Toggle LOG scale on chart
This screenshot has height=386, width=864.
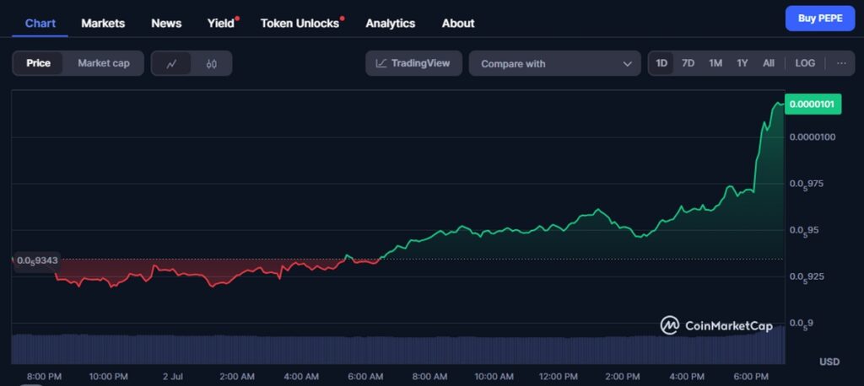click(804, 63)
